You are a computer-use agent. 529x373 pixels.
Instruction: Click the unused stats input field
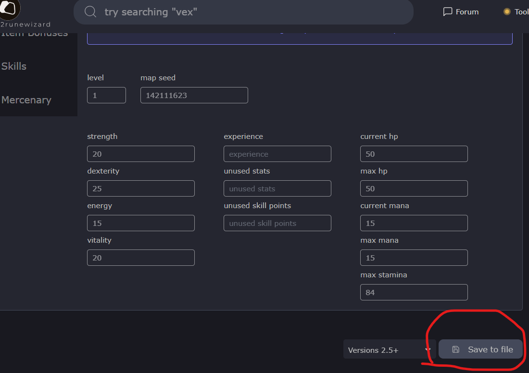(277, 188)
